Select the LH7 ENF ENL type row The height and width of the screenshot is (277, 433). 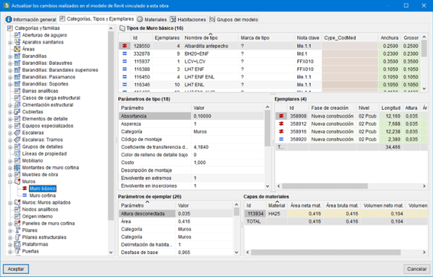click(270, 77)
